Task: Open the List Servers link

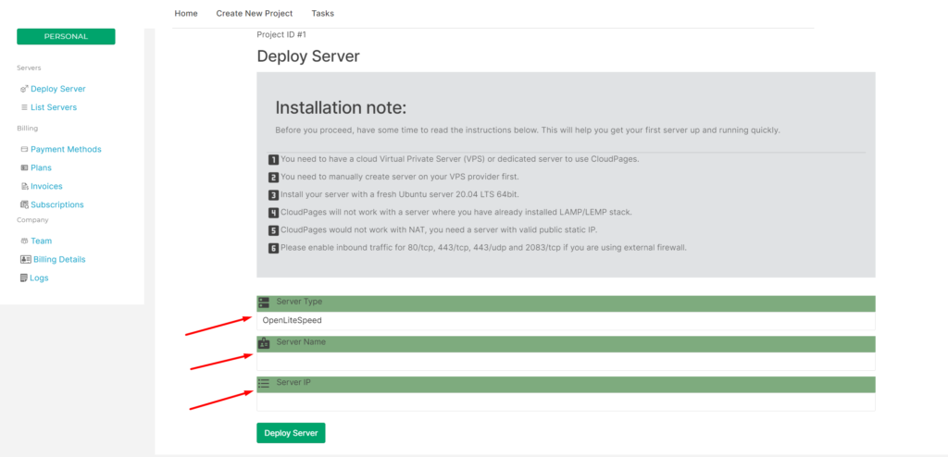Action: tap(54, 107)
